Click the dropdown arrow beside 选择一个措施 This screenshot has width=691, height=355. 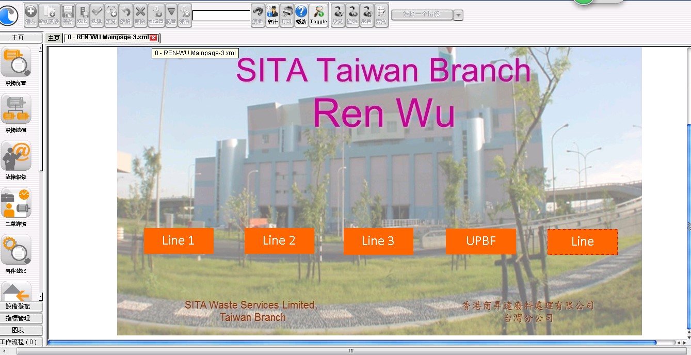click(x=458, y=15)
